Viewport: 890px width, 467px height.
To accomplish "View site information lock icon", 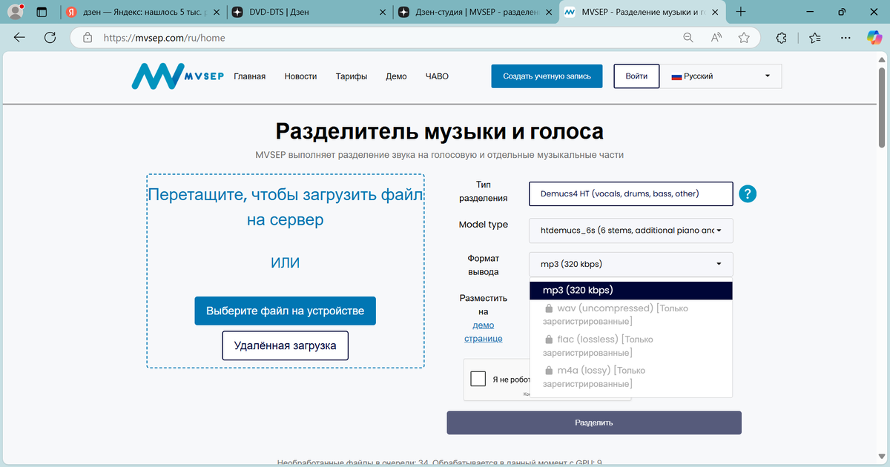I will (88, 37).
